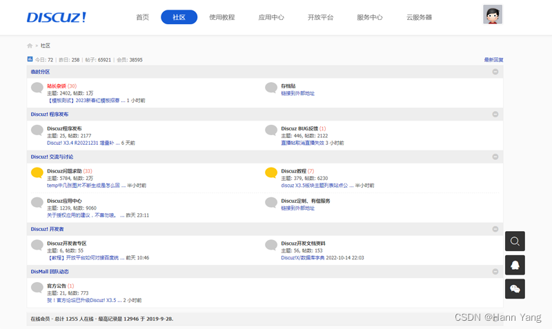Open the QQ contact icon
Image resolution: width=552 pixels, height=329 pixels.
pyautogui.click(x=515, y=265)
